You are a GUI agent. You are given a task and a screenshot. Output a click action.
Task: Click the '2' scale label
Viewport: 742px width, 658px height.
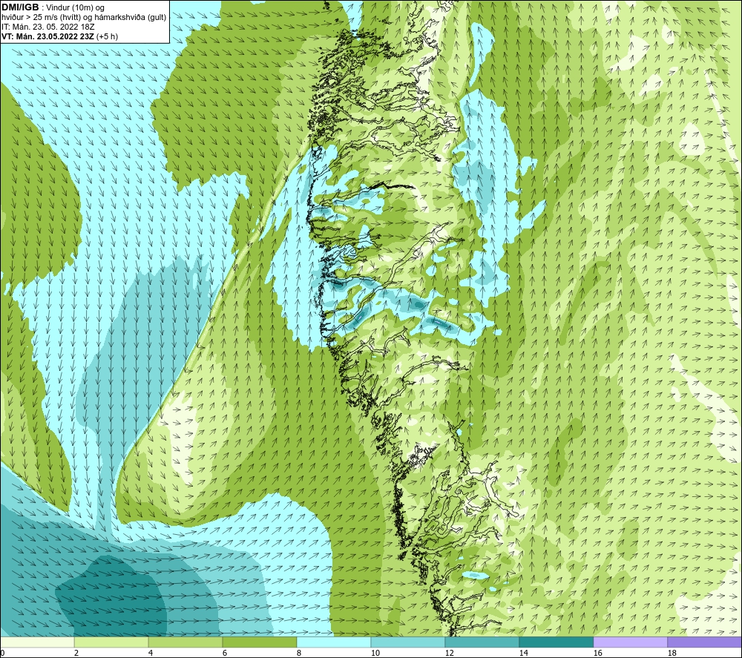point(76,654)
